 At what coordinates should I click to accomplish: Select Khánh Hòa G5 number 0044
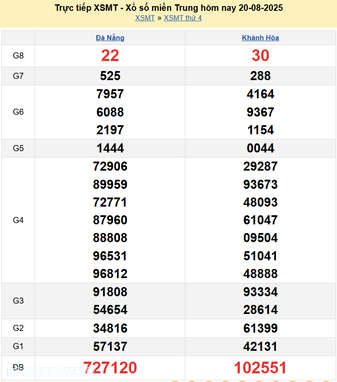[260, 148]
